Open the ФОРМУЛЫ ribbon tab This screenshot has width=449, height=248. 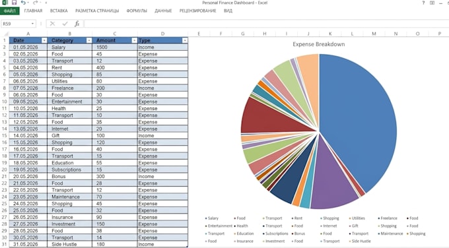137,11
